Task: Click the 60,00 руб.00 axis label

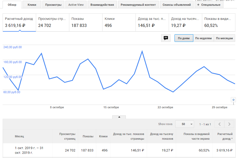Action: 12,92
